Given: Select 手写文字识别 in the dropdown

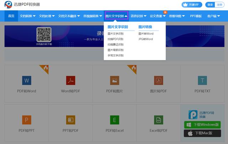Looking at the screenshot, I should pyautogui.click(x=115, y=55).
